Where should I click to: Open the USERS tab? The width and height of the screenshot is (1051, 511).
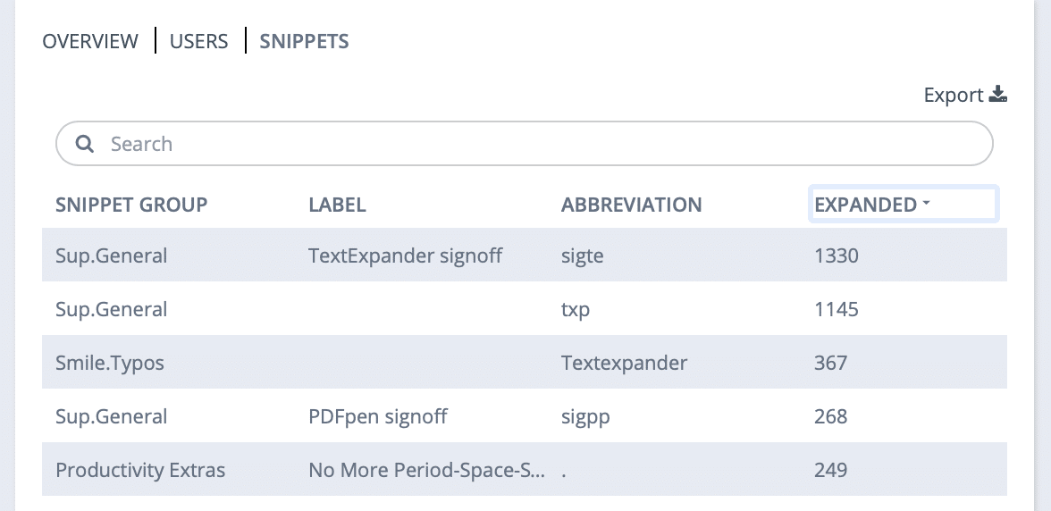click(198, 41)
